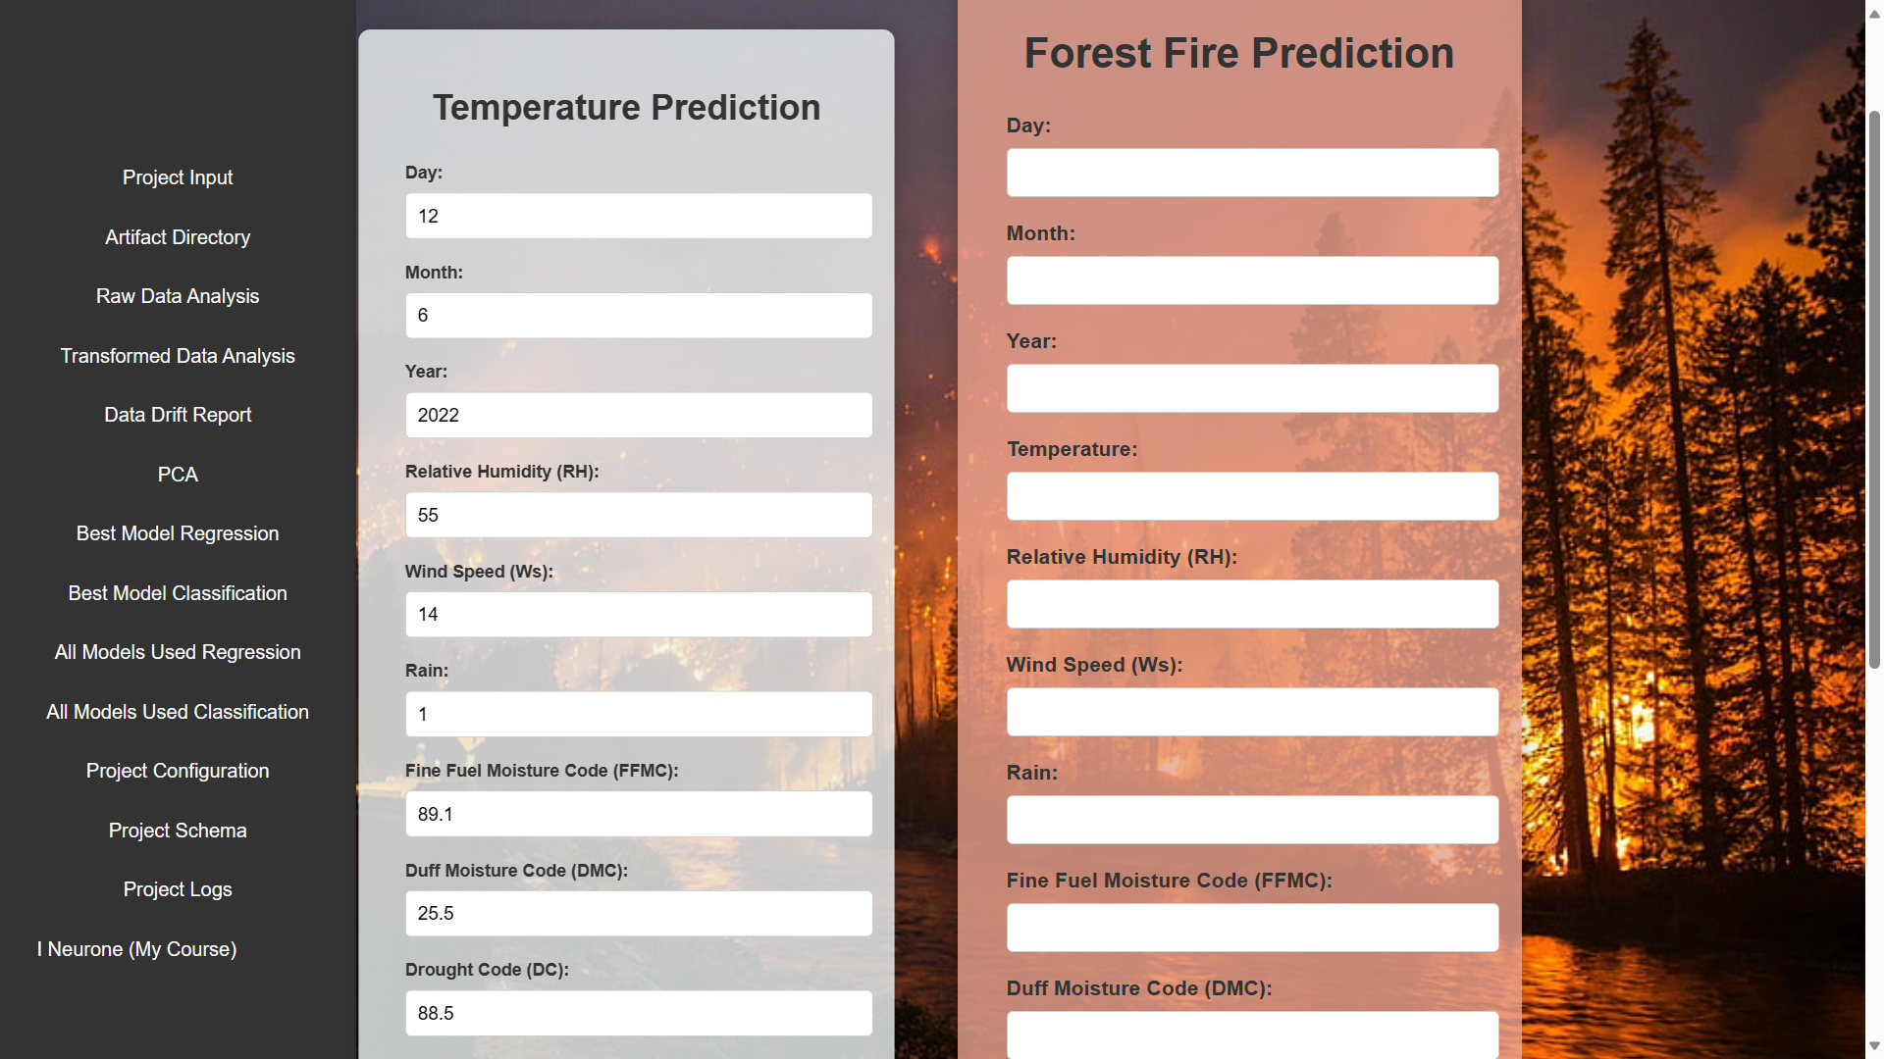This screenshot has height=1059, width=1884.
Task: Click the Temperature input in Forest Fire Prediction
Action: (1252, 496)
